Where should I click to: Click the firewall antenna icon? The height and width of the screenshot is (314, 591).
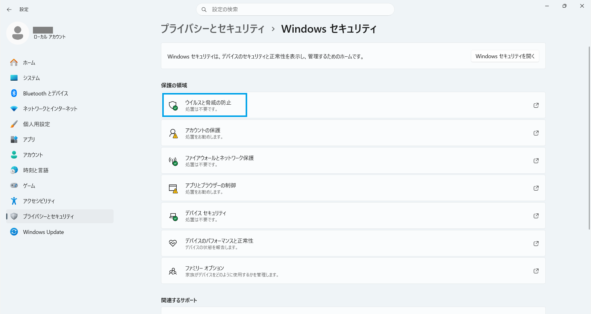tap(173, 161)
